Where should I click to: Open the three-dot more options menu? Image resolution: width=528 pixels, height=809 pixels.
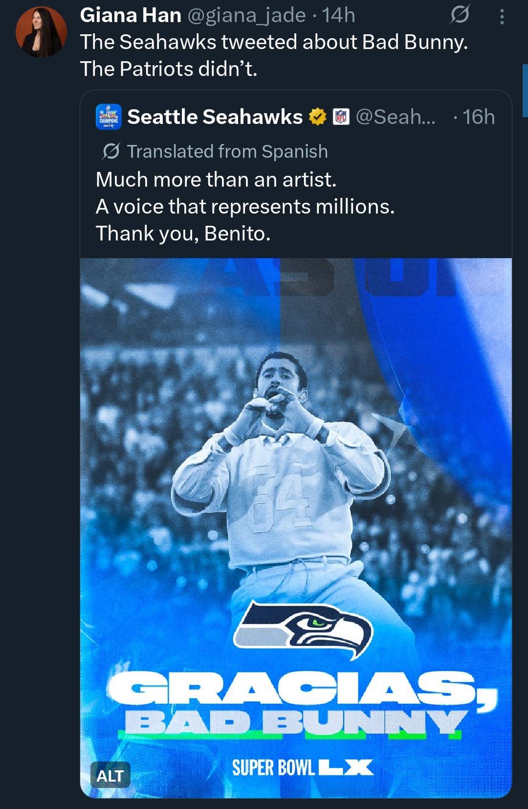pyautogui.click(x=502, y=17)
